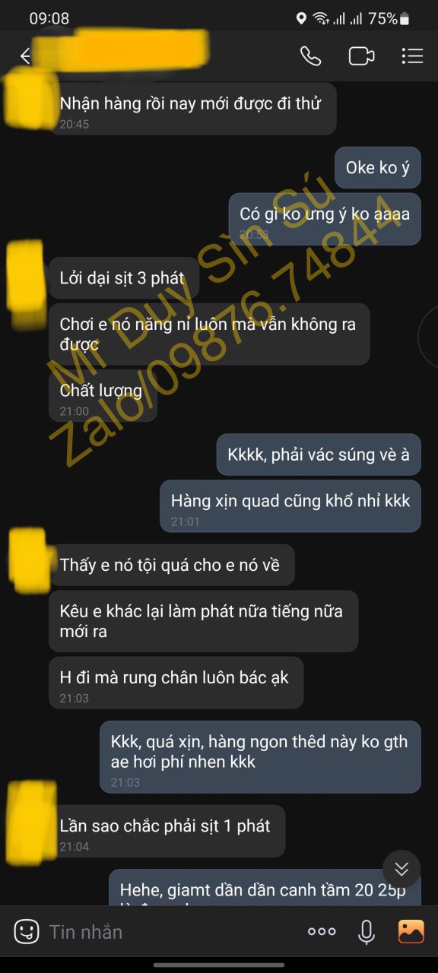
Task: Start a video call with the camera icon
Action: 361,56
